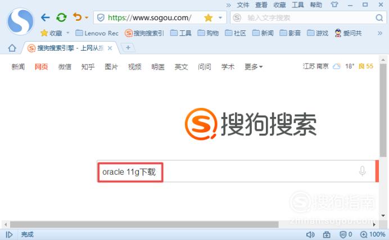This screenshot has height=240, width=389.
Task: Open the 查看 menu
Action: pyautogui.click(x=261, y=5)
